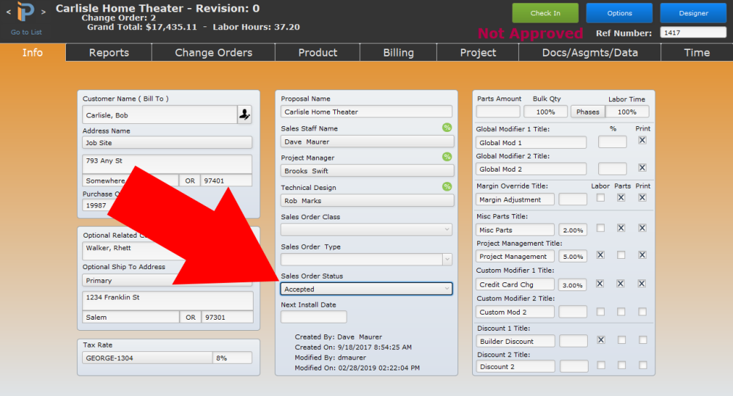Click the Global Mod 1 title field
This screenshot has width=733, height=396.
point(531,142)
